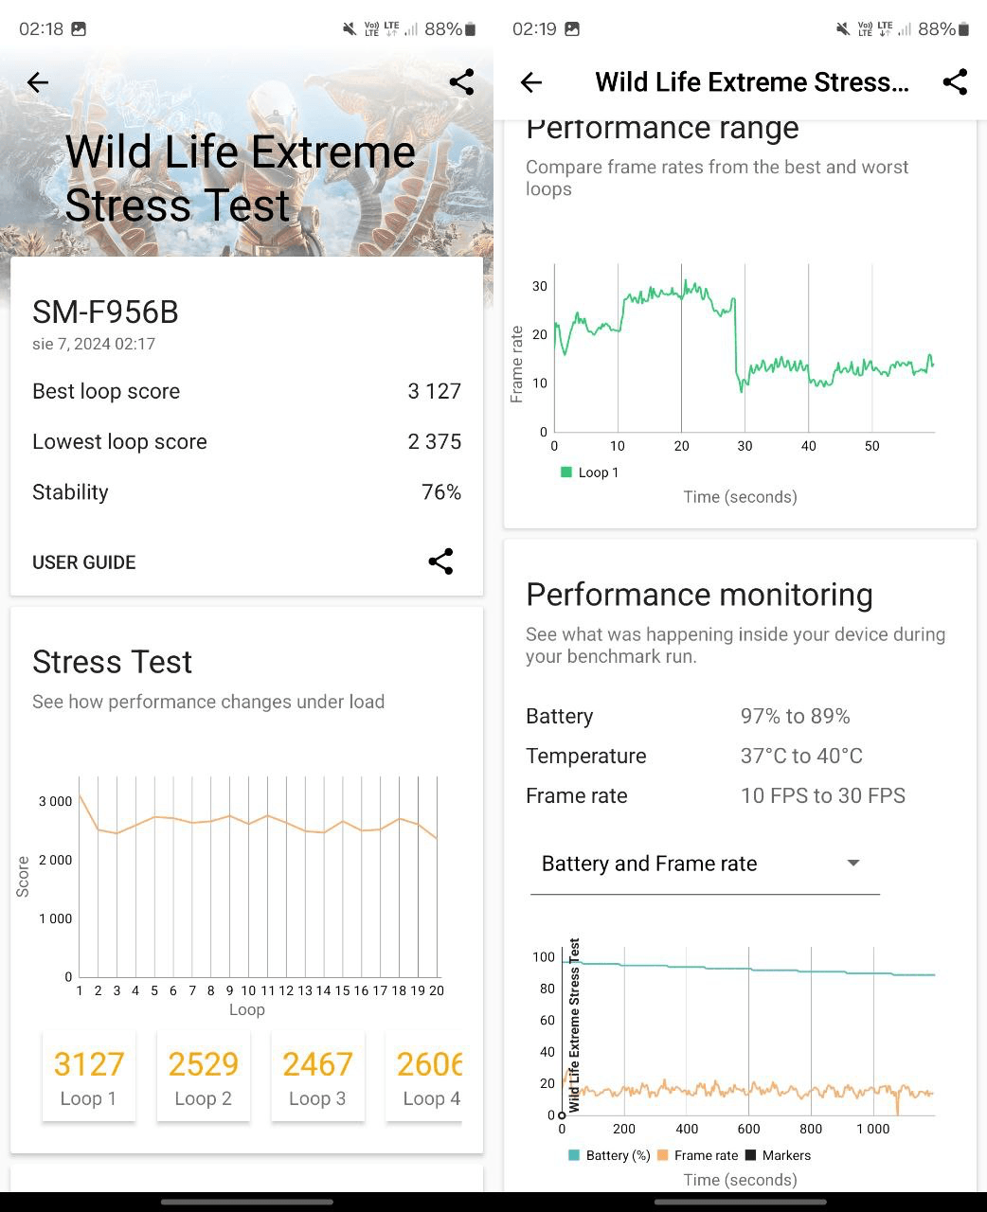Tap the back arrow on the left screen
Image resolution: width=987 pixels, height=1212 pixels.
click(x=38, y=82)
